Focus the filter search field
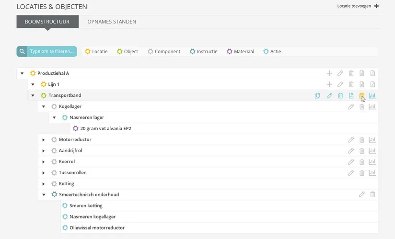The image size is (395, 239). click(x=52, y=51)
